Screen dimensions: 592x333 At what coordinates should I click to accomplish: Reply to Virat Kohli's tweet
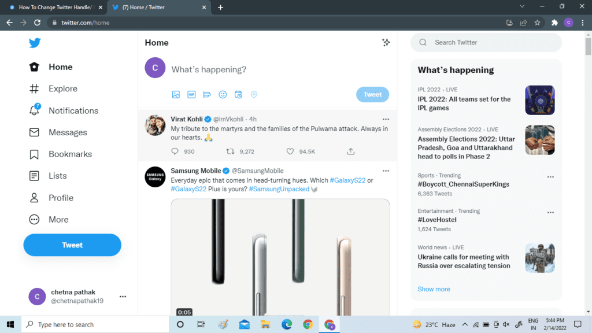tap(175, 151)
